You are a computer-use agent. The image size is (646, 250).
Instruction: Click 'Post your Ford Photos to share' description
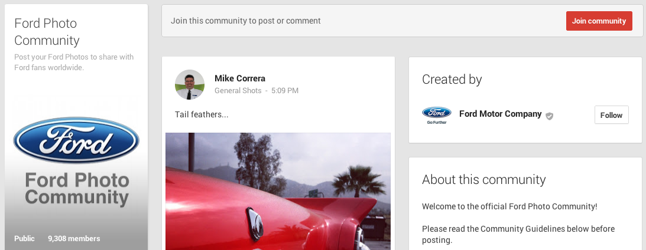(74, 62)
